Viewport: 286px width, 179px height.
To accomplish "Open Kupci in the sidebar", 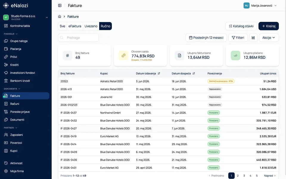I will coord(26,151).
